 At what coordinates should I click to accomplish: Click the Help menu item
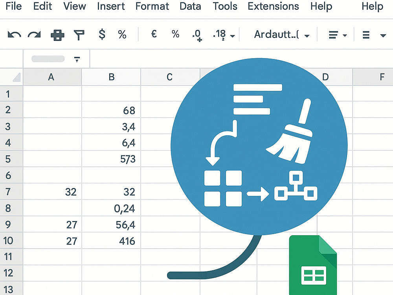click(321, 6)
